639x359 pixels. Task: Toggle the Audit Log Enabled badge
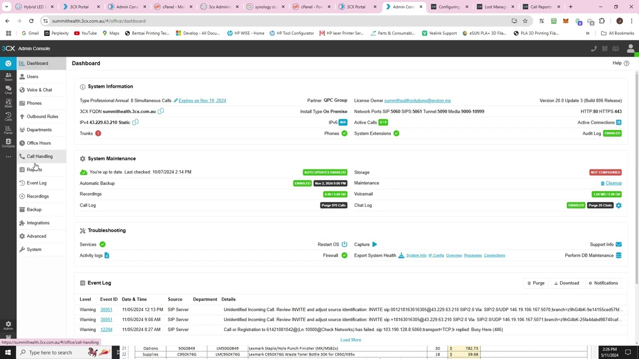pos(612,133)
